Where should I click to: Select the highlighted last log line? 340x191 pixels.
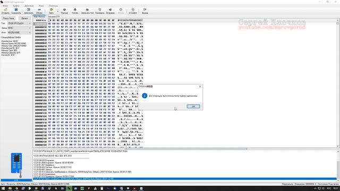pyautogui.click(x=185, y=179)
